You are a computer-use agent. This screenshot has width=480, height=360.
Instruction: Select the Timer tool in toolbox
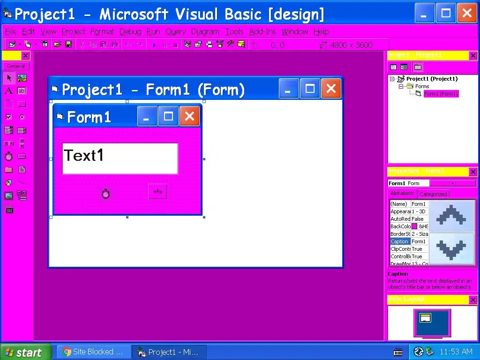[x=9, y=157]
